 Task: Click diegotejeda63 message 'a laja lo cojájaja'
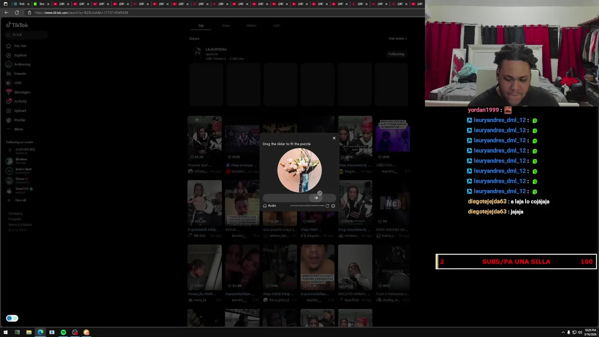pyautogui.click(x=530, y=201)
